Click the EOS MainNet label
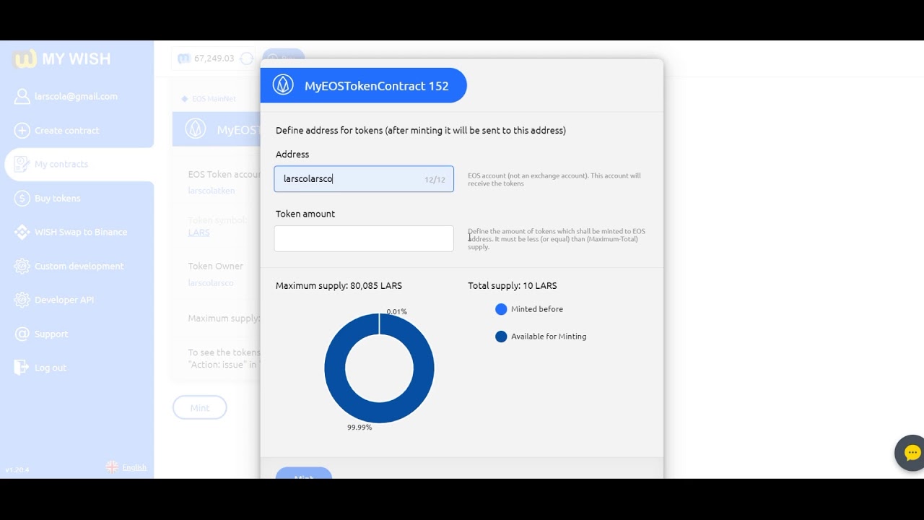 tap(214, 99)
